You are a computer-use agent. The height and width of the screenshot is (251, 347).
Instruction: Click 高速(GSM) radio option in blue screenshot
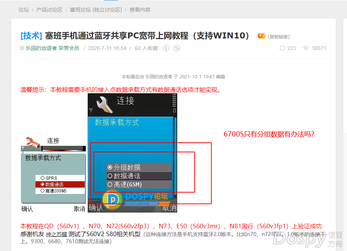tap(139, 185)
